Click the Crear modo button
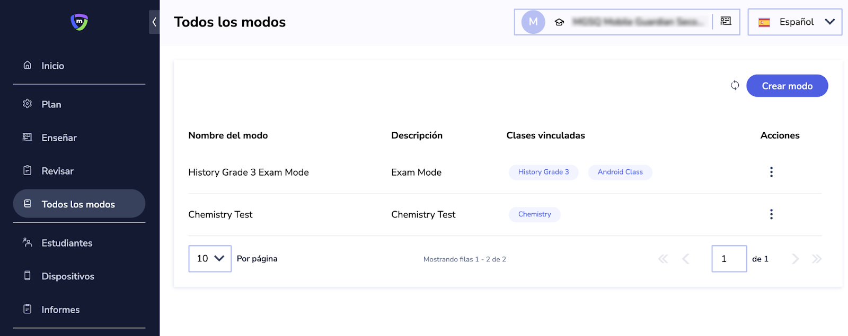The height and width of the screenshot is (336, 848). tap(787, 86)
